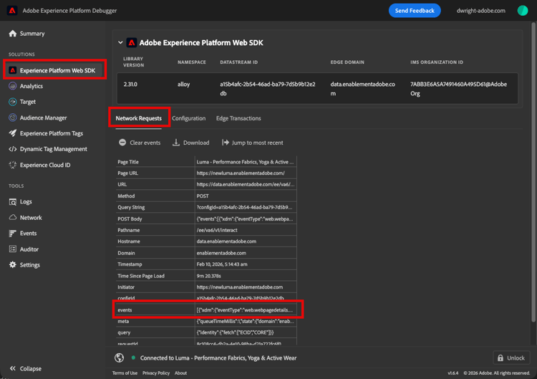Image resolution: width=537 pixels, height=379 pixels.
Task: Open the Experience Cloud ID icon
Action: (x=13, y=165)
